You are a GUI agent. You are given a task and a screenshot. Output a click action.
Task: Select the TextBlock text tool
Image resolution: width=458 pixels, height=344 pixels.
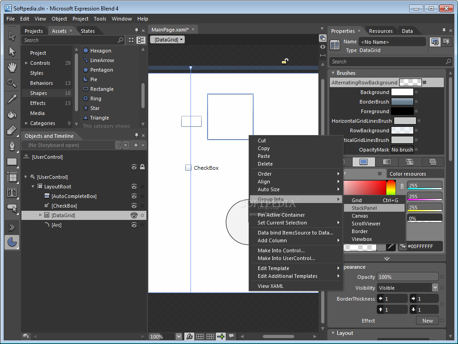point(12,193)
